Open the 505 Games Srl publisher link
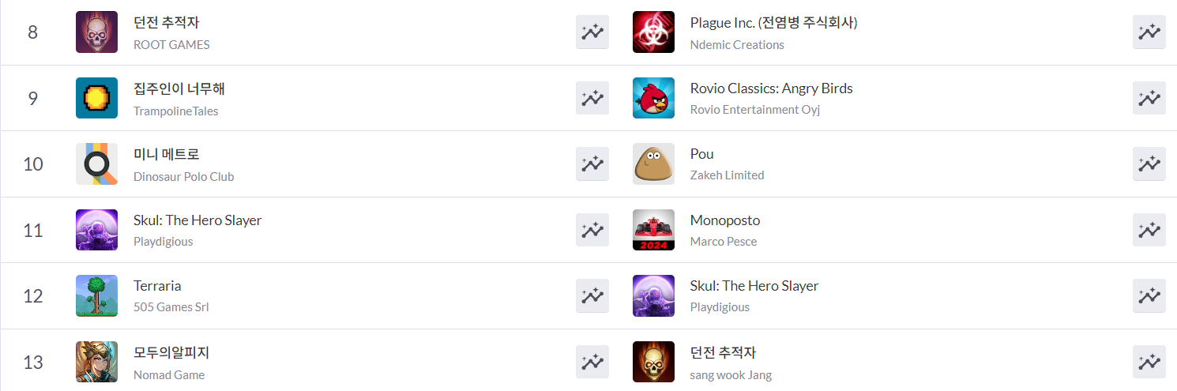The width and height of the screenshot is (1177, 391). coord(171,307)
